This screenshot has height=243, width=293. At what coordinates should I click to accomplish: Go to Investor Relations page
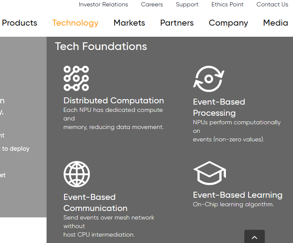[103, 4]
